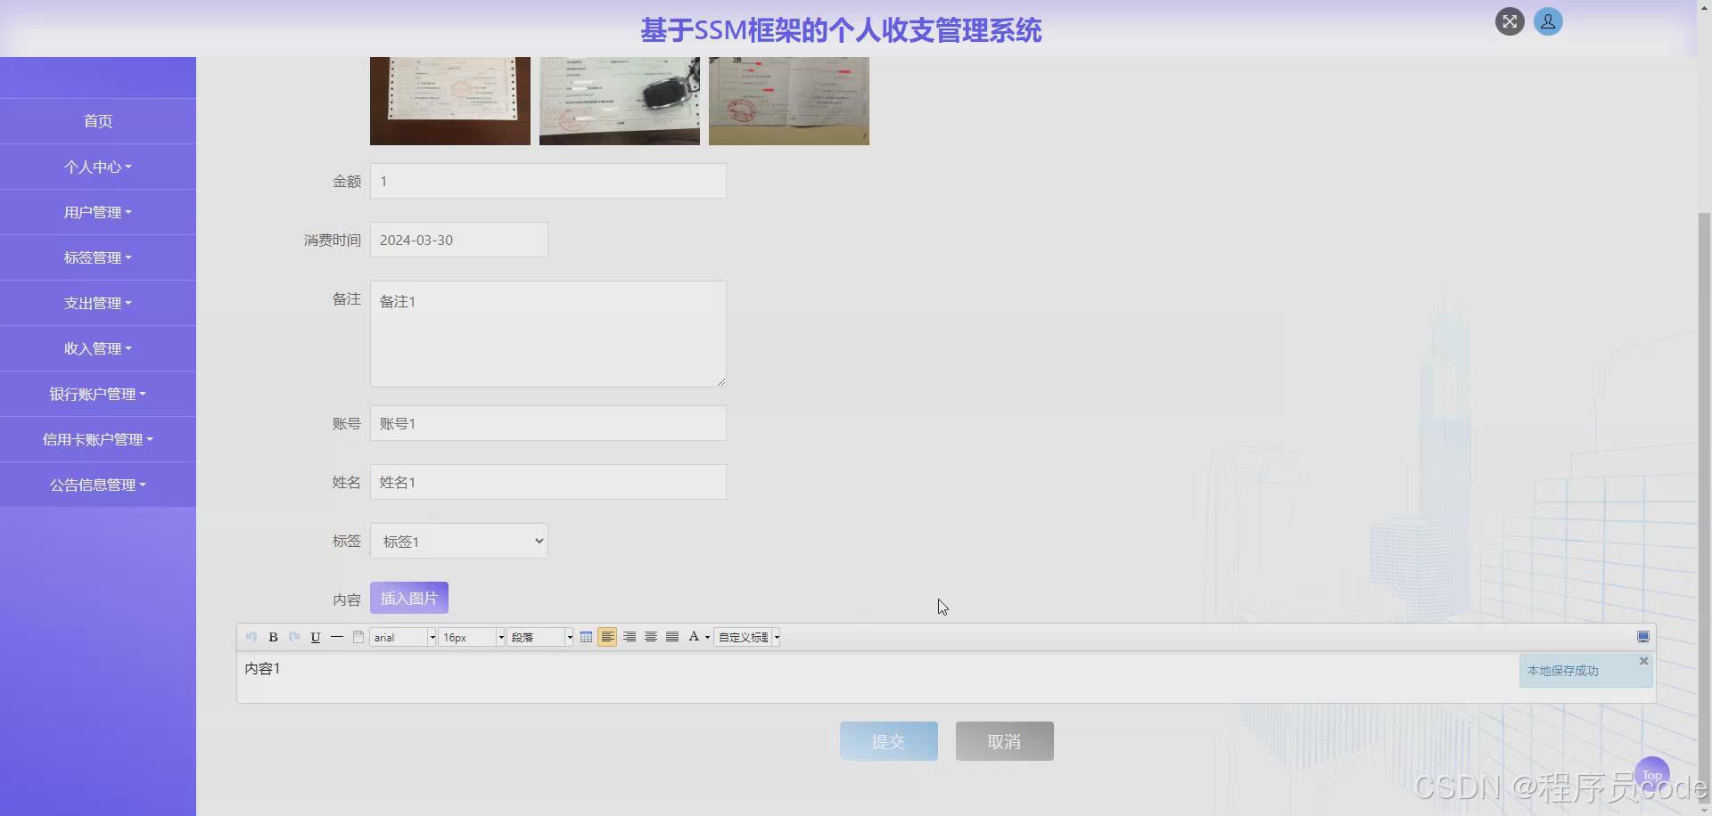Go to 首页 in the sidebar
Viewport: 1712px width, 816px height.
[x=98, y=121]
